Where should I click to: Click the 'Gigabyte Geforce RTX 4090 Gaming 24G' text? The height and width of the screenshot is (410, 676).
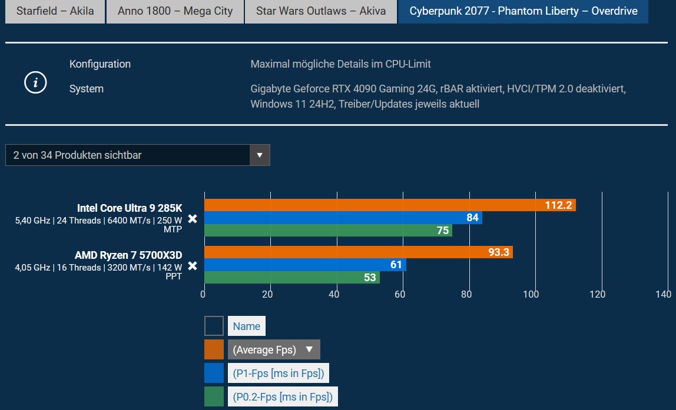click(x=342, y=89)
